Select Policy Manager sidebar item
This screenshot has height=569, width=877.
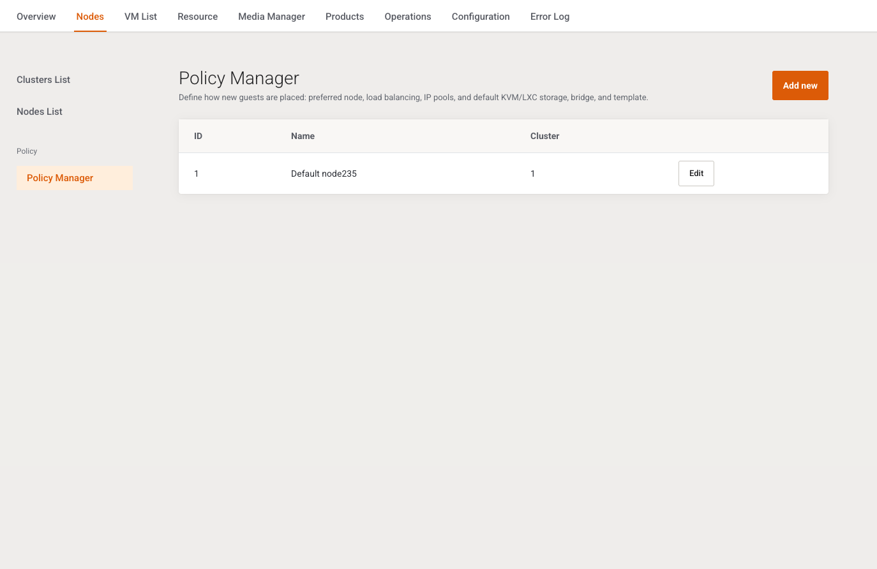click(x=75, y=178)
